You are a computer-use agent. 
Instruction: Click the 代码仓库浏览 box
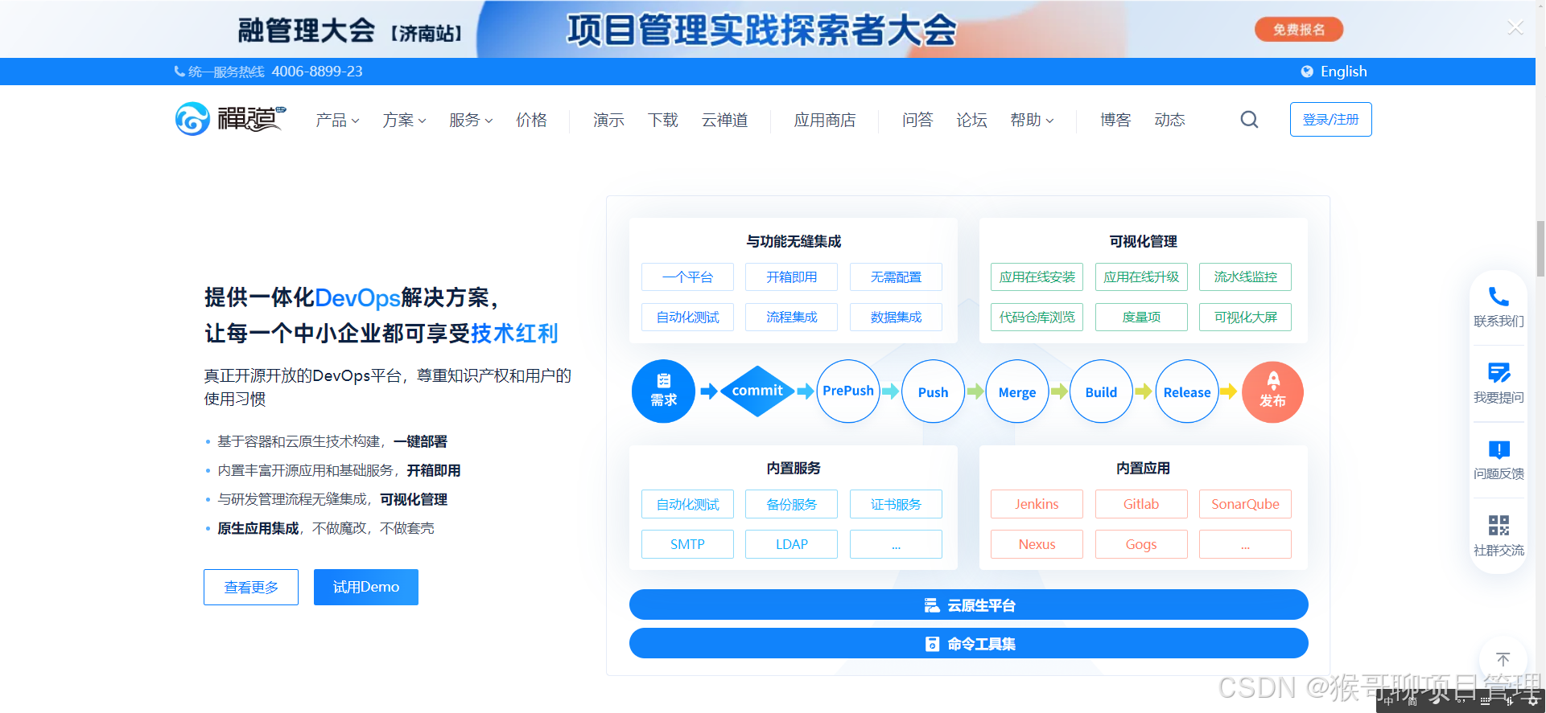[x=1037, y=317]
